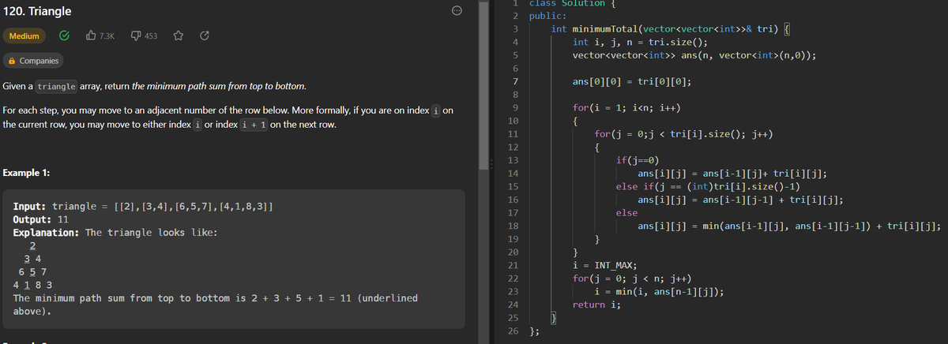Click the thumbs-down dislike icon
This screenshot has width=948, height=344.
tap(135, 36)
